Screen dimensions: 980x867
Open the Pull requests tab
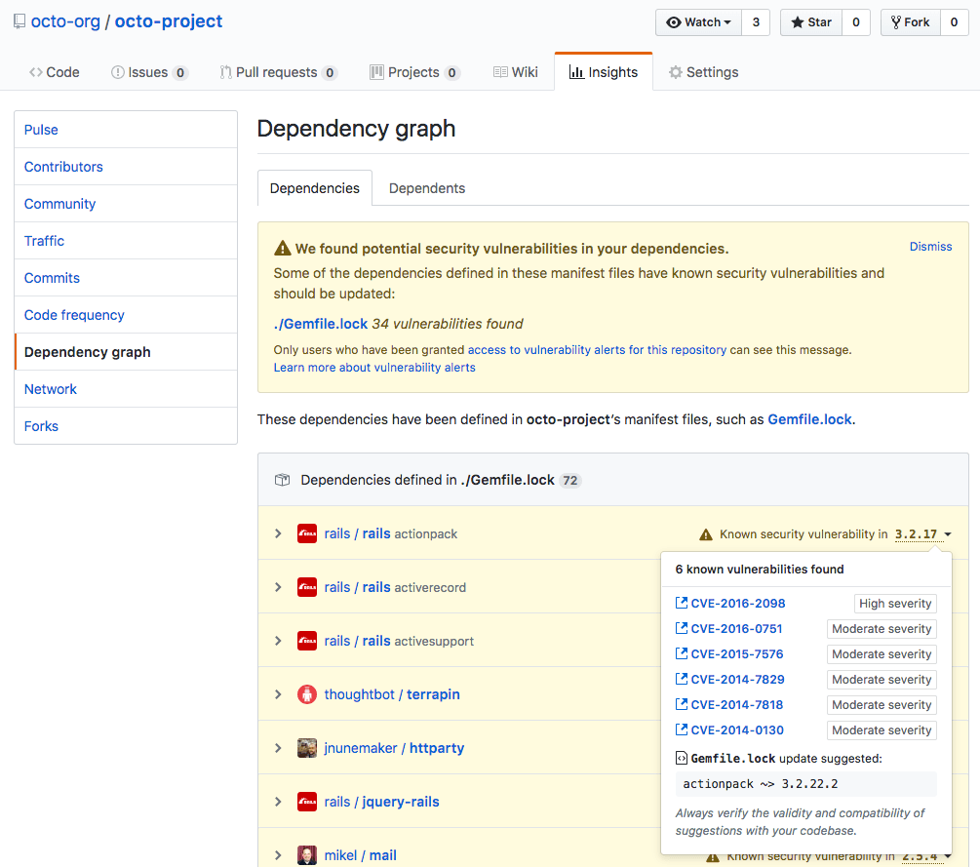(x=278, y=72)
